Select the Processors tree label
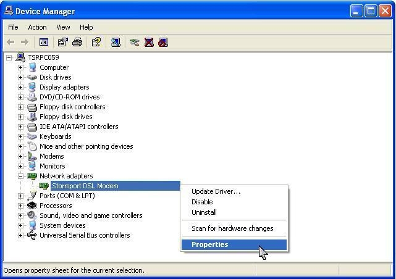Image resolution: width=396 pixels, height=279 pixels. tap(56, 206)
